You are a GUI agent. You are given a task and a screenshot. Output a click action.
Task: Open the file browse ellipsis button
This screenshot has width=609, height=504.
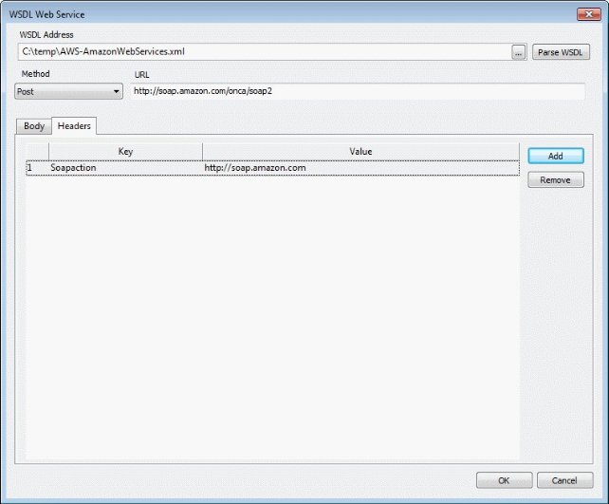point(519,52)
